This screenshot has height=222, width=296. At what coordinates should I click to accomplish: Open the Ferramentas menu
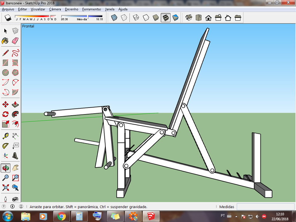click(92, 9)
